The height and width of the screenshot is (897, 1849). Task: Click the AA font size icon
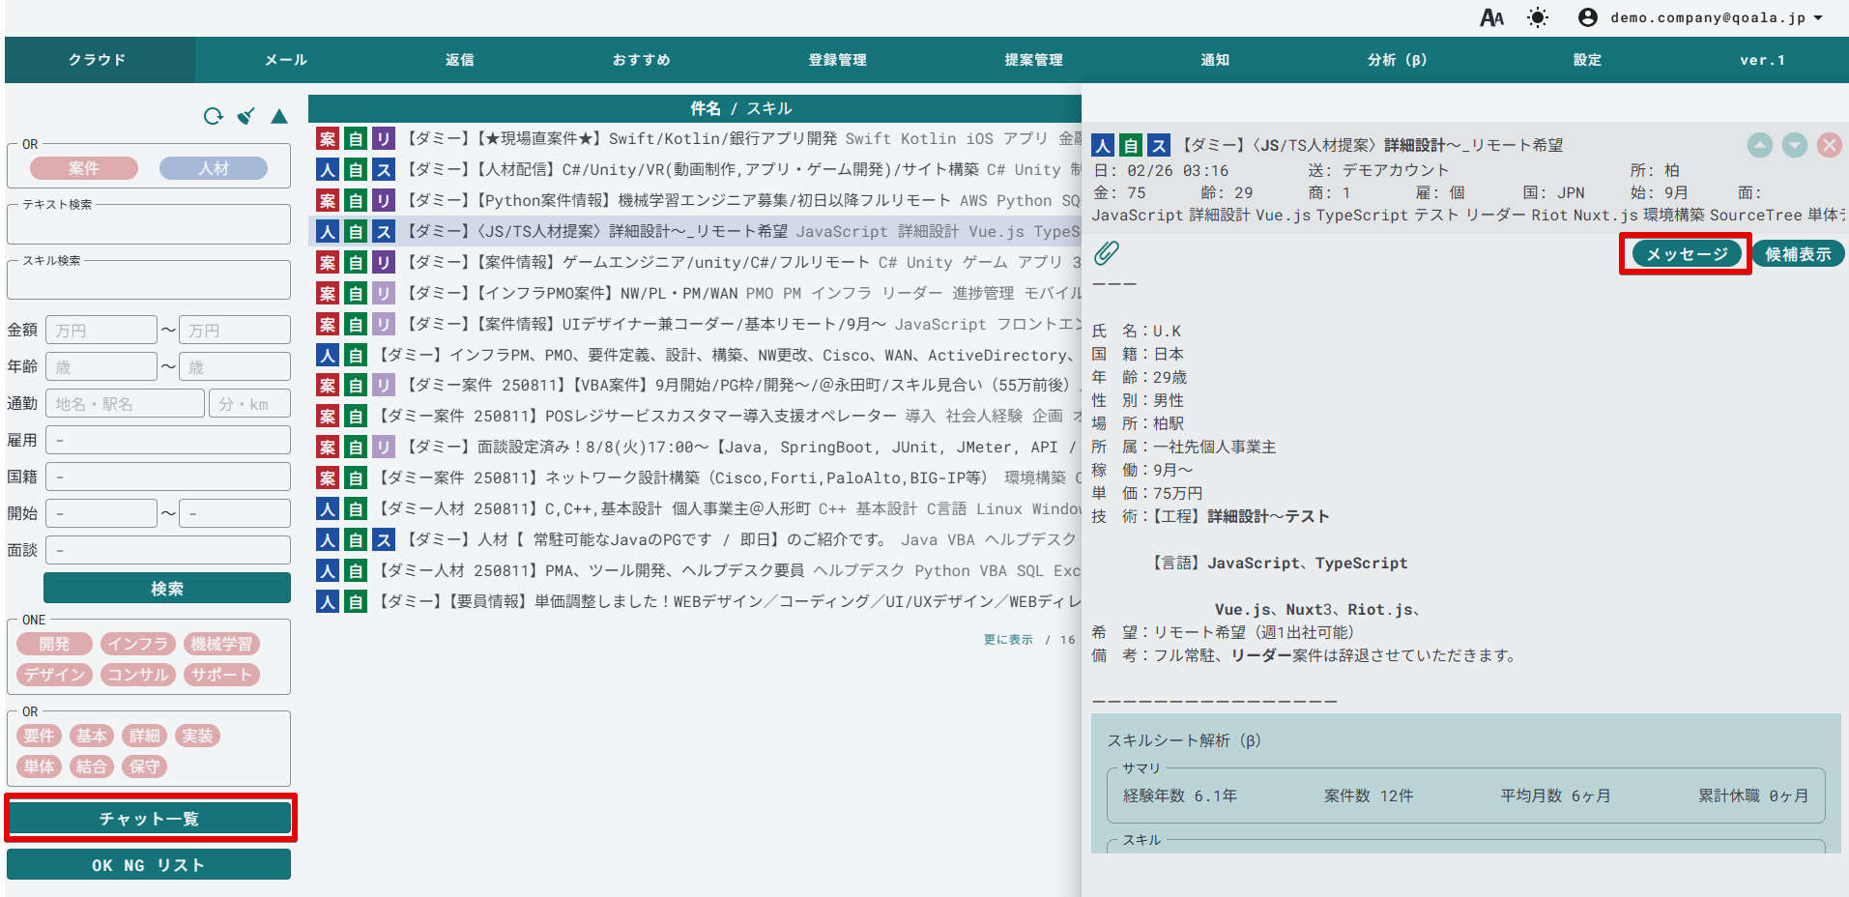pos(1491,17)
